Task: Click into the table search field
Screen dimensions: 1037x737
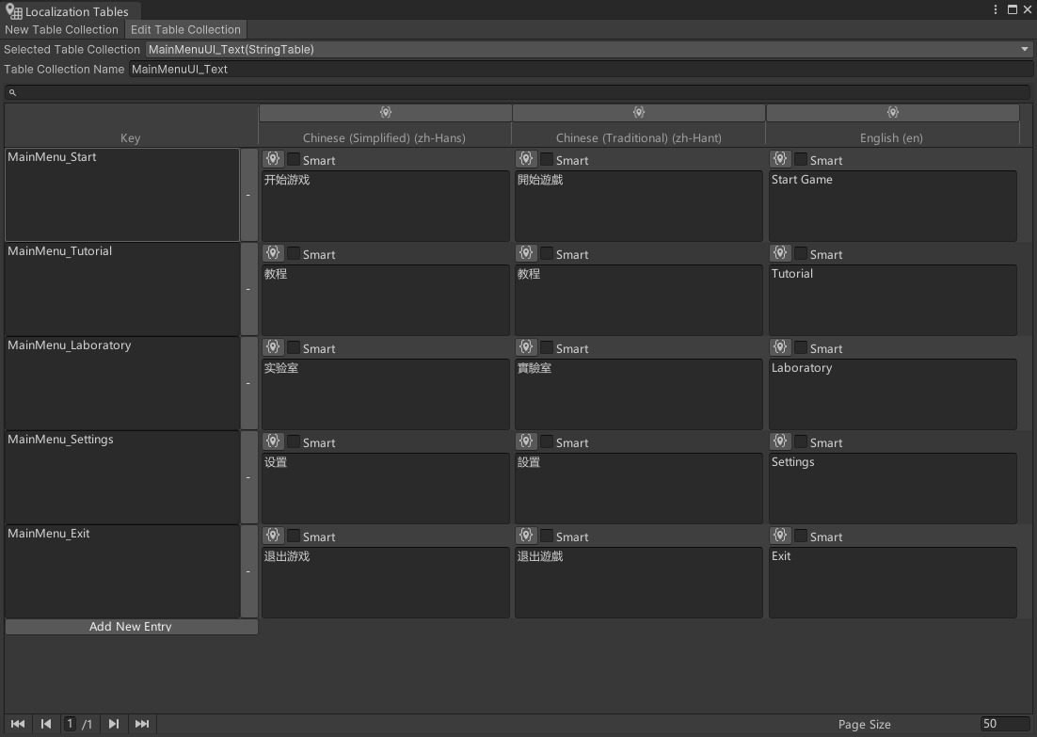Action: (518, 92)
